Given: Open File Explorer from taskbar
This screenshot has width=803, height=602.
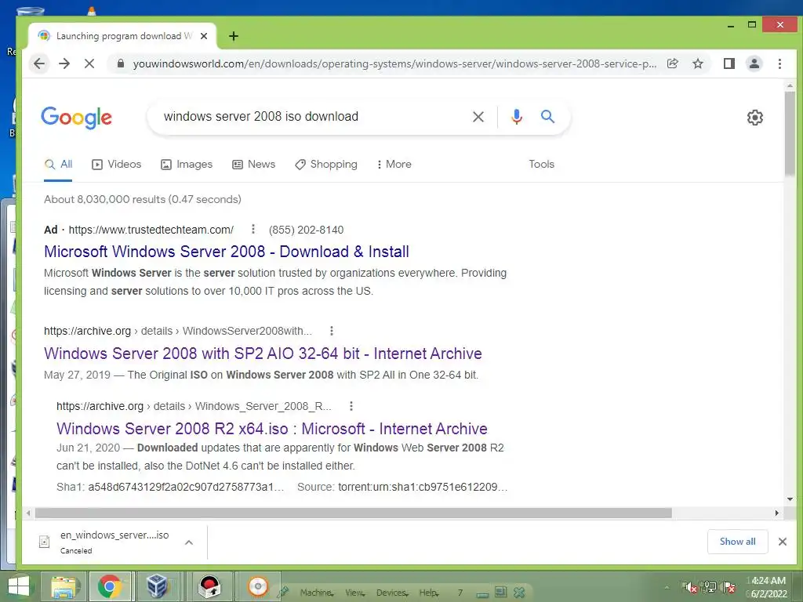Looking at the screenshot, I should [64, 586].
